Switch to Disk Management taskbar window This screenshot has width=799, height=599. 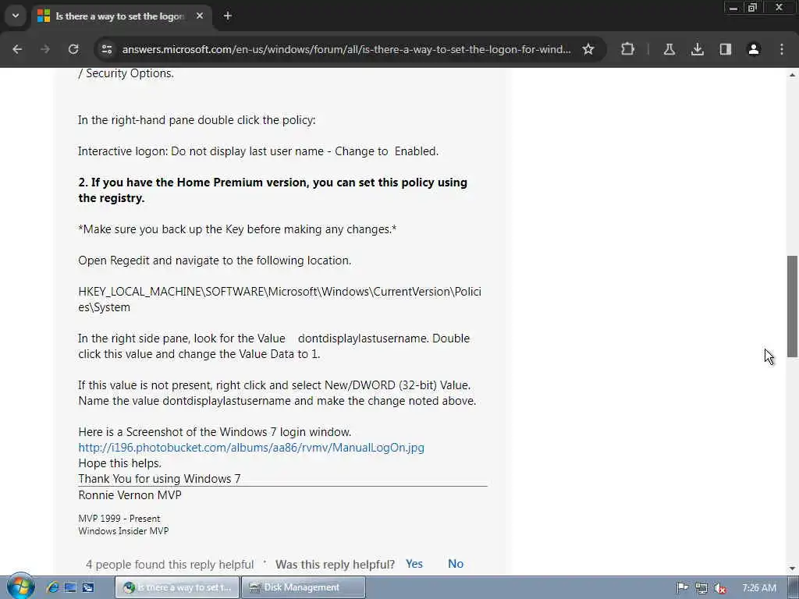[x=304, y=587]
